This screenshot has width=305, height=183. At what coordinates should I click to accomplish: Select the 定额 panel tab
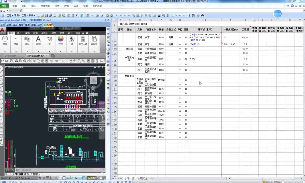click(34, 25)
